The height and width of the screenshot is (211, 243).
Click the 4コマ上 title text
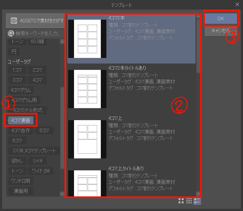click(x=115, y=118)
